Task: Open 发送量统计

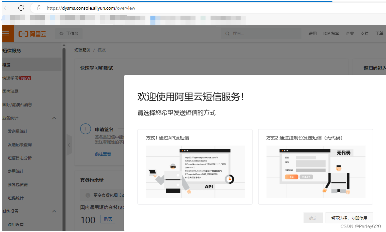Action: pyautogui.click(x=17, y=131)
